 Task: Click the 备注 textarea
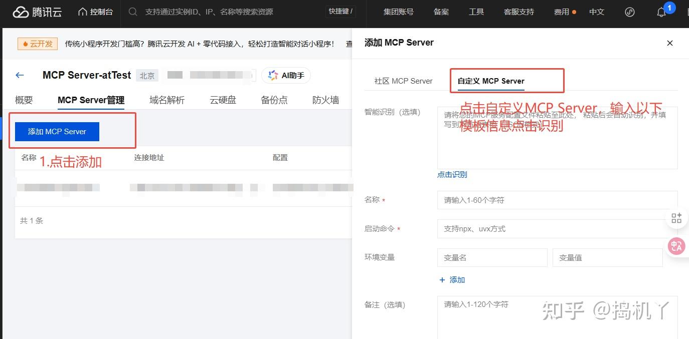tap(557, 317)
